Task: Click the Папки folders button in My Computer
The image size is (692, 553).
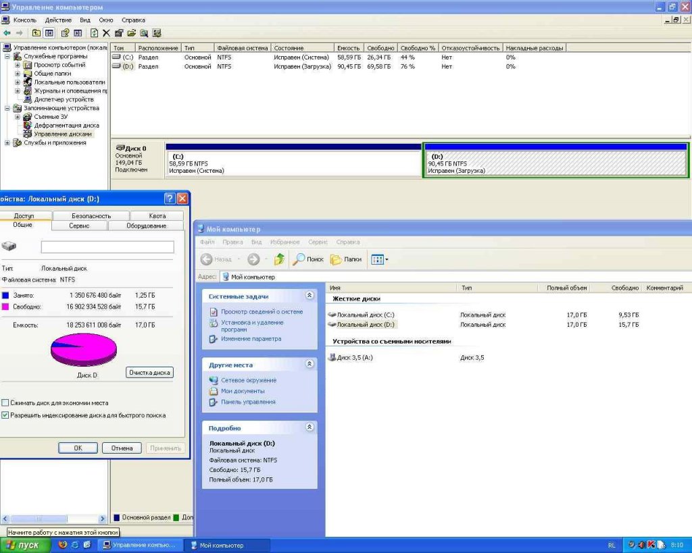Action: [347, 259]
